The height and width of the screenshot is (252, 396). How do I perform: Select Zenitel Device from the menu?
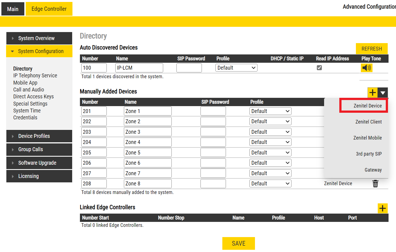coord(367,106)
